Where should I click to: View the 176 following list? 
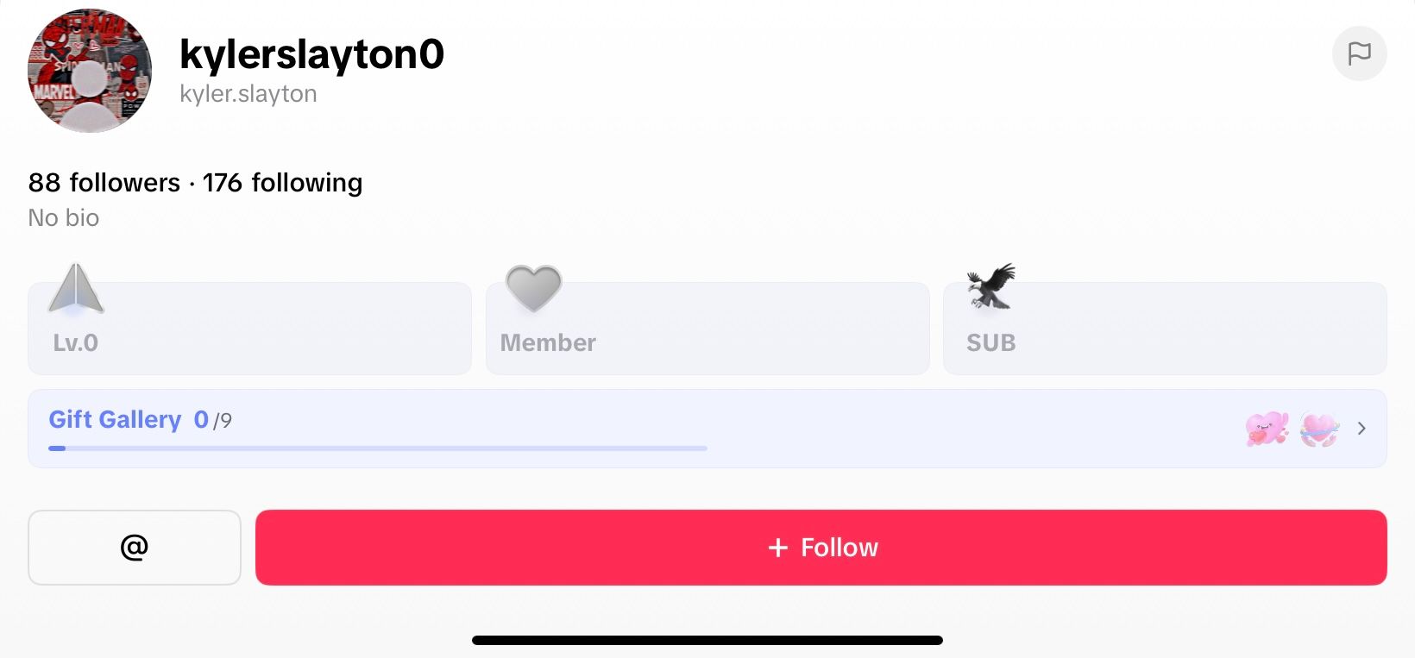click(282, 183)
